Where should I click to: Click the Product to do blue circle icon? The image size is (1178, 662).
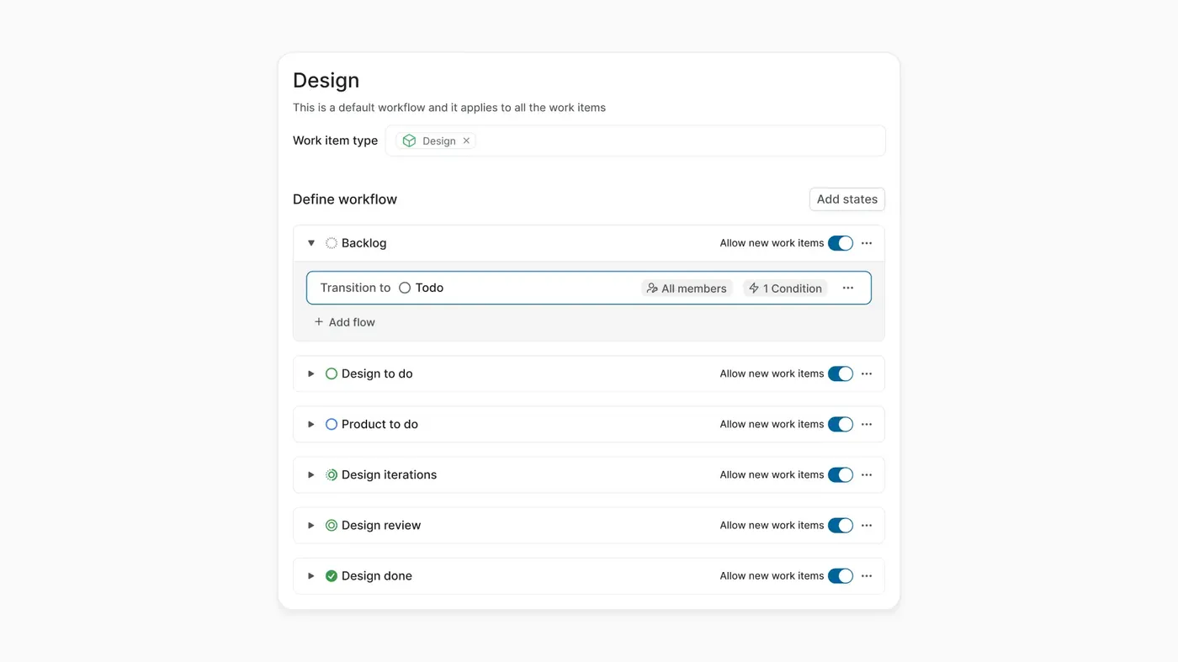click(332, 424)
